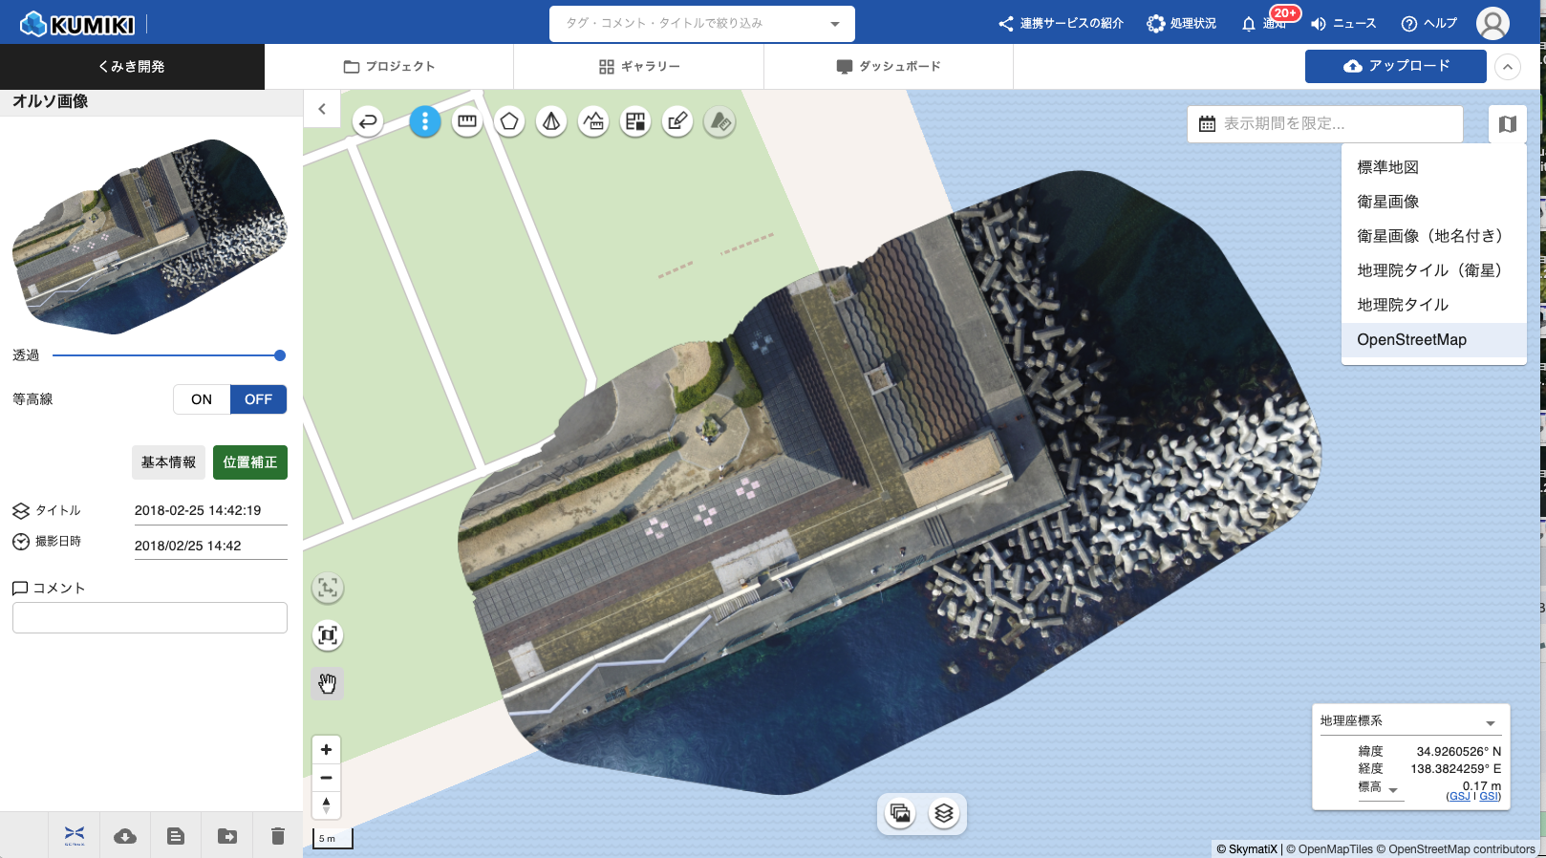Click the trash delete icon
This screenshot has height=858, width=1546.
point(278,836)
